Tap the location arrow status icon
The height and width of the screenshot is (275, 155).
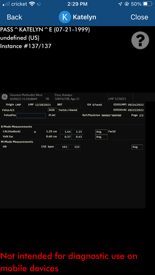[120, 4]
